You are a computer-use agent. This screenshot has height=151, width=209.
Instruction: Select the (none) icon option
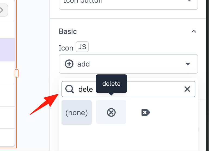76,112
